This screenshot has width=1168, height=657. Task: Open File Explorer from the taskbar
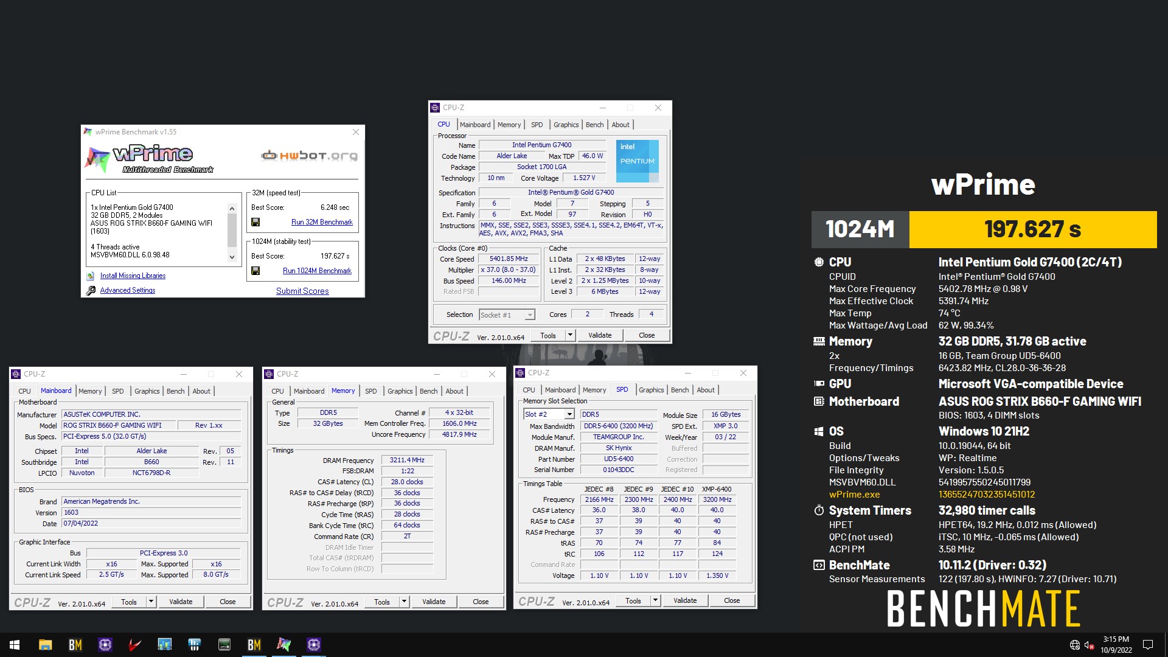click(x=45, y=645)
